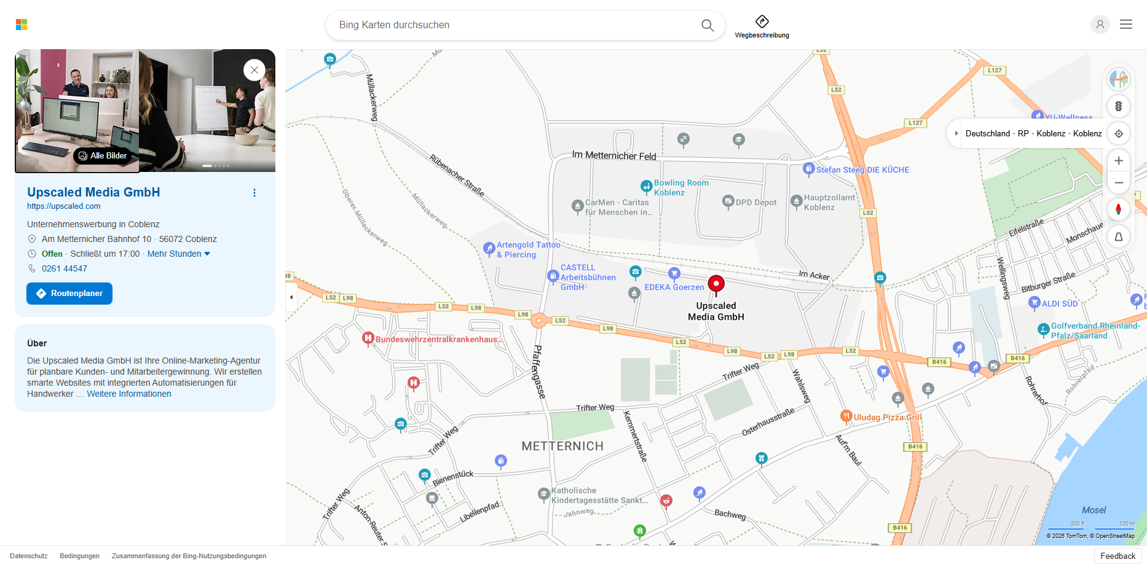
Task: Expand Mehr Stunden opening hours
Action: pos(179,254)
